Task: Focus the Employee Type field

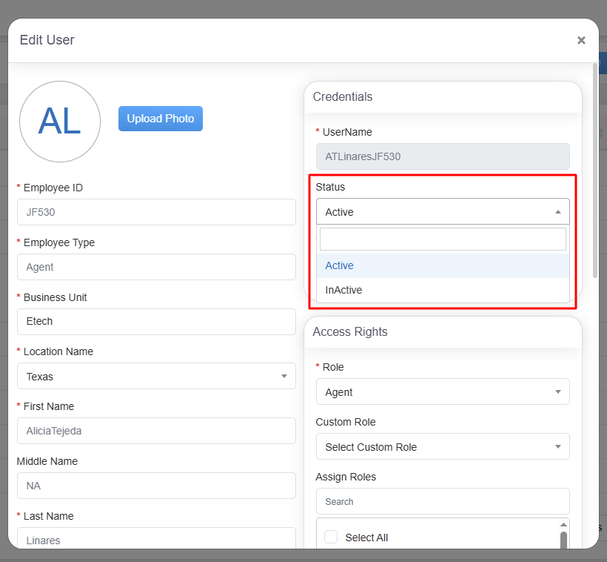Action: 156,267
